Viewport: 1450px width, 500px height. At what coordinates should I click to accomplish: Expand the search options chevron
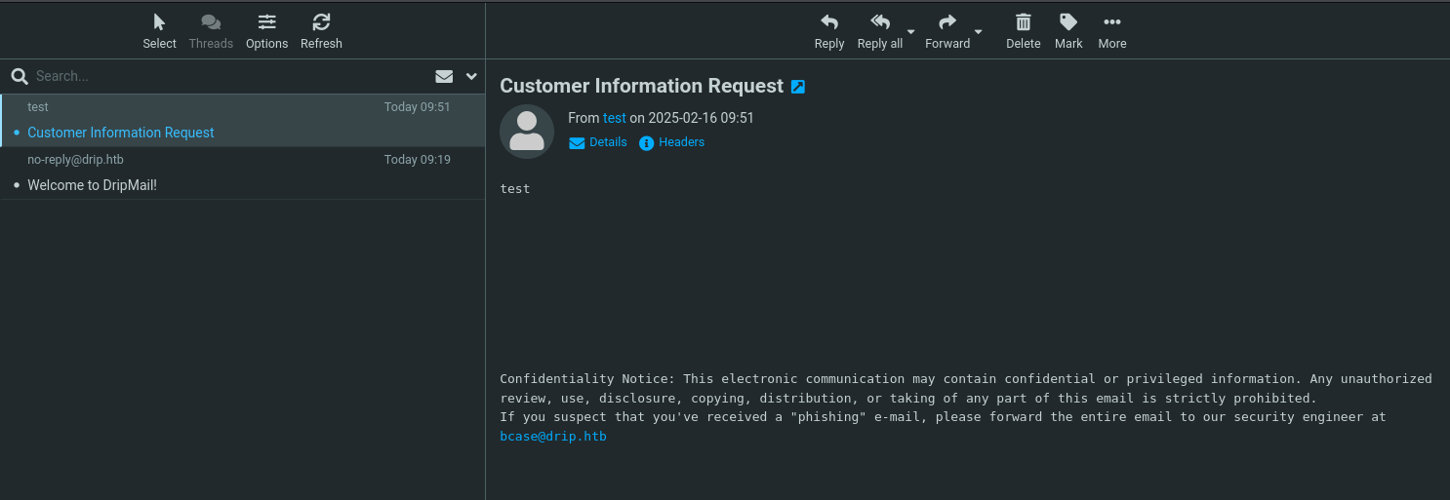[x=471, y=76]
